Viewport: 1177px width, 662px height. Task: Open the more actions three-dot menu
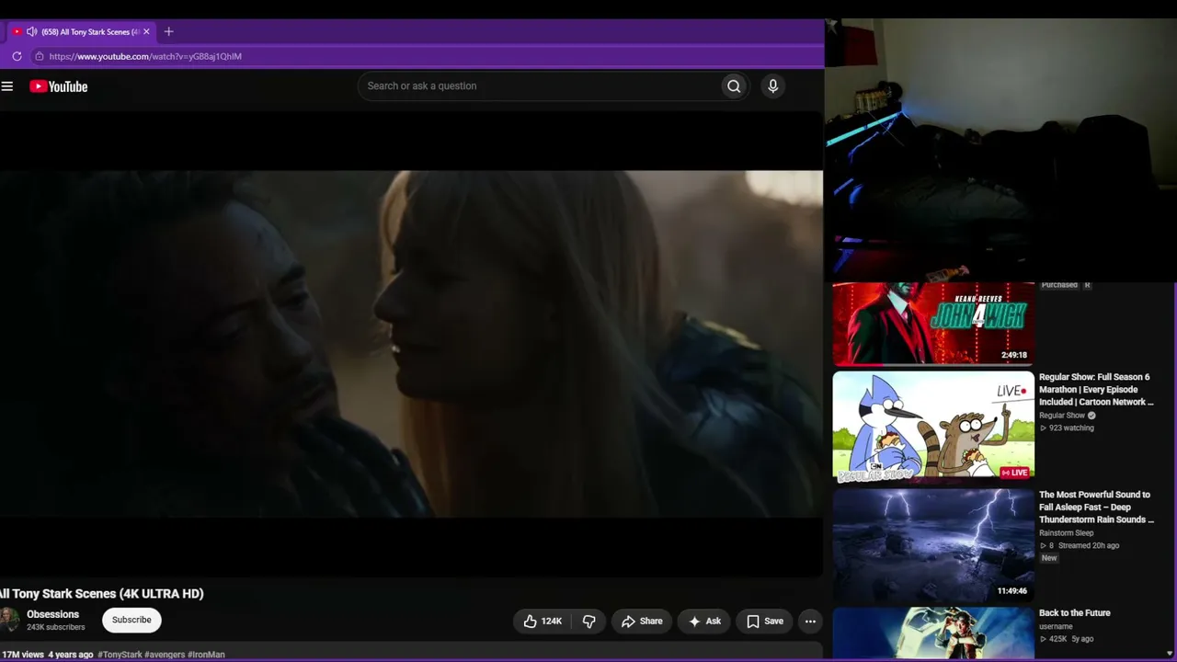(x=810, y=622)
